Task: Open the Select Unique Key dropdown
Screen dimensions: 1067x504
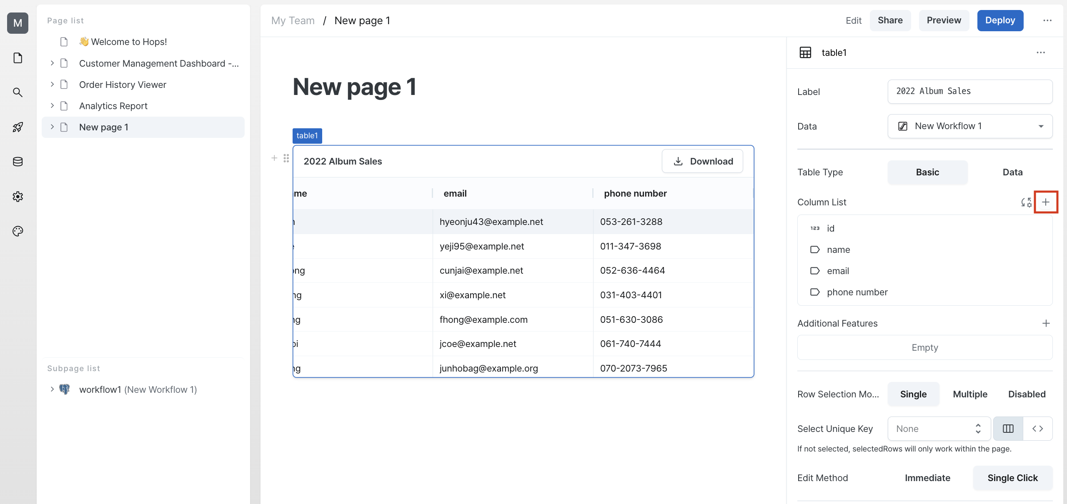Action: pyautogui.click(x=939, y=429)
